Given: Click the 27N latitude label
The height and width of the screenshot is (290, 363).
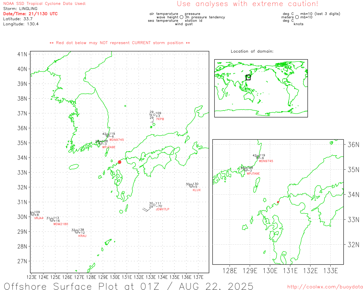Looking at the screenshot, I should (x=22, y=261).
